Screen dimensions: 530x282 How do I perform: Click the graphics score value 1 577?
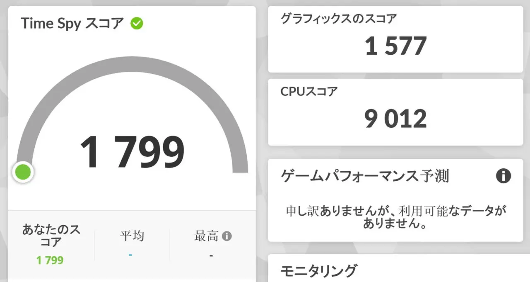coord(395,46)
